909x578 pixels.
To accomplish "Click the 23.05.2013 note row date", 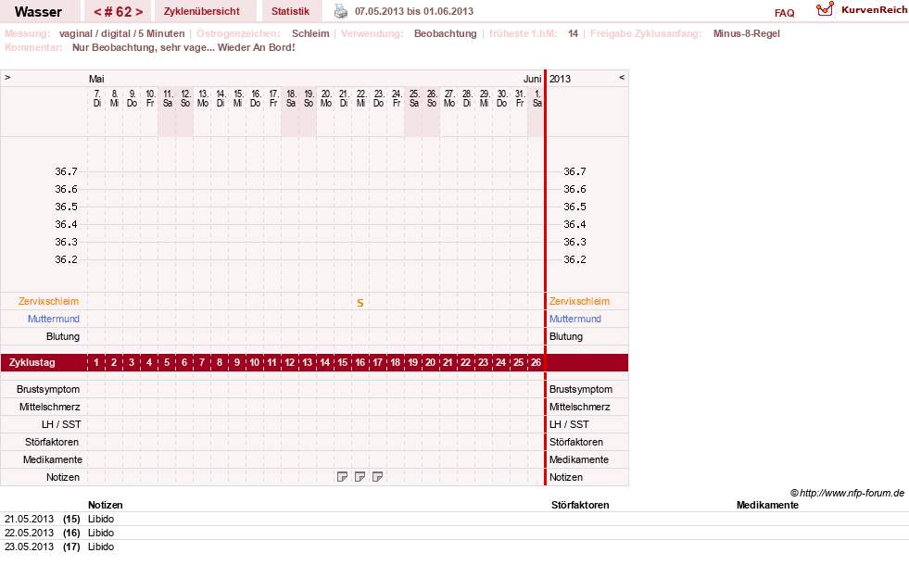I will pyautogui.click(x=29, y=547).
